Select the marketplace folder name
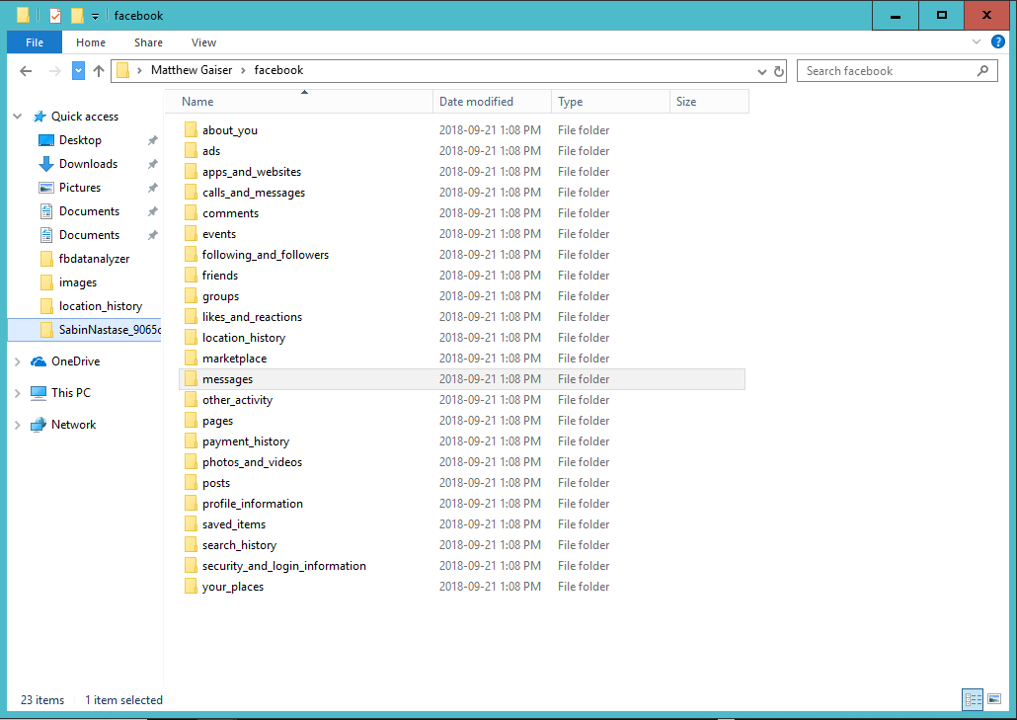The image size is (1017, 720). coord(234,359)
